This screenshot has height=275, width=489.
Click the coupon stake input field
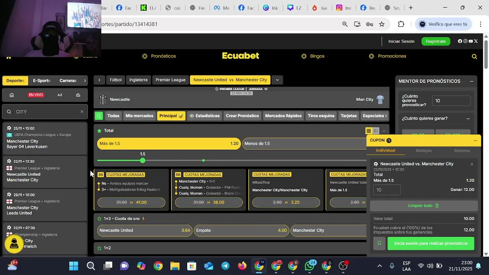tap(387, 190)
